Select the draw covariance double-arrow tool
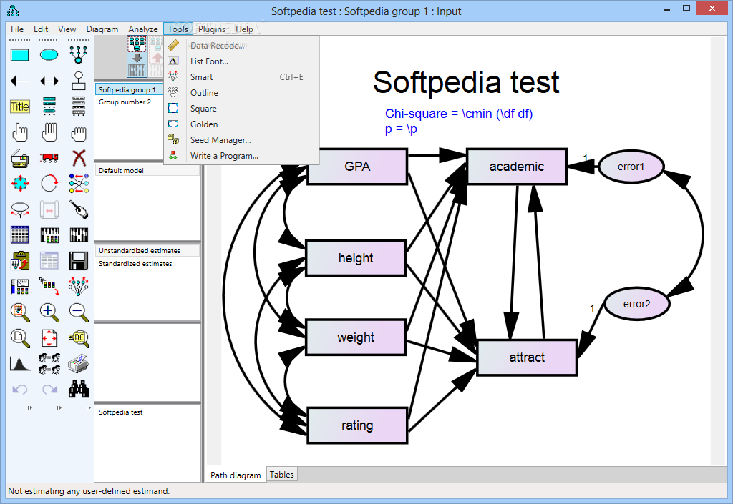The image size is (733, 504). tap(49, 81)
